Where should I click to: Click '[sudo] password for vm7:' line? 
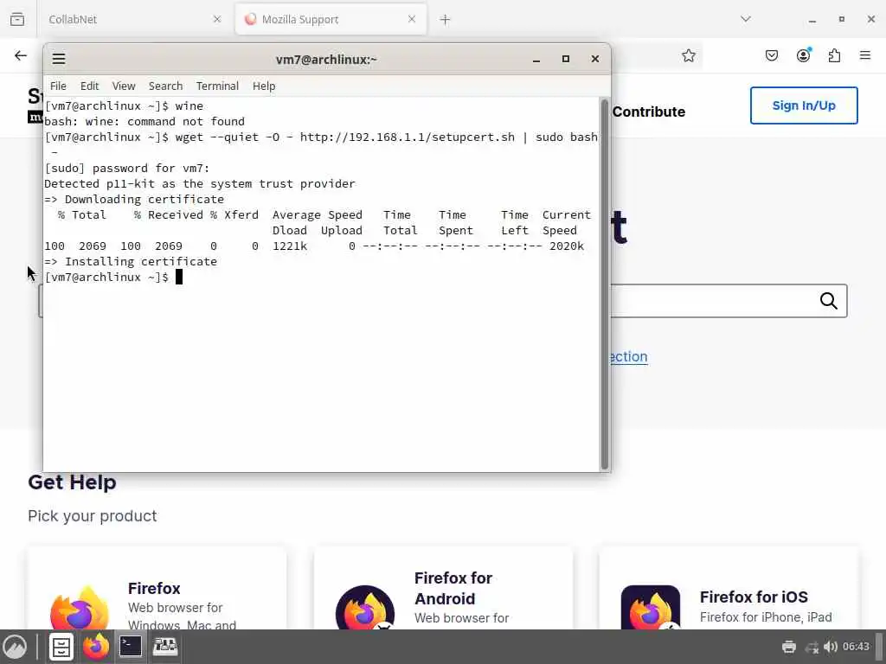(126, 169)
